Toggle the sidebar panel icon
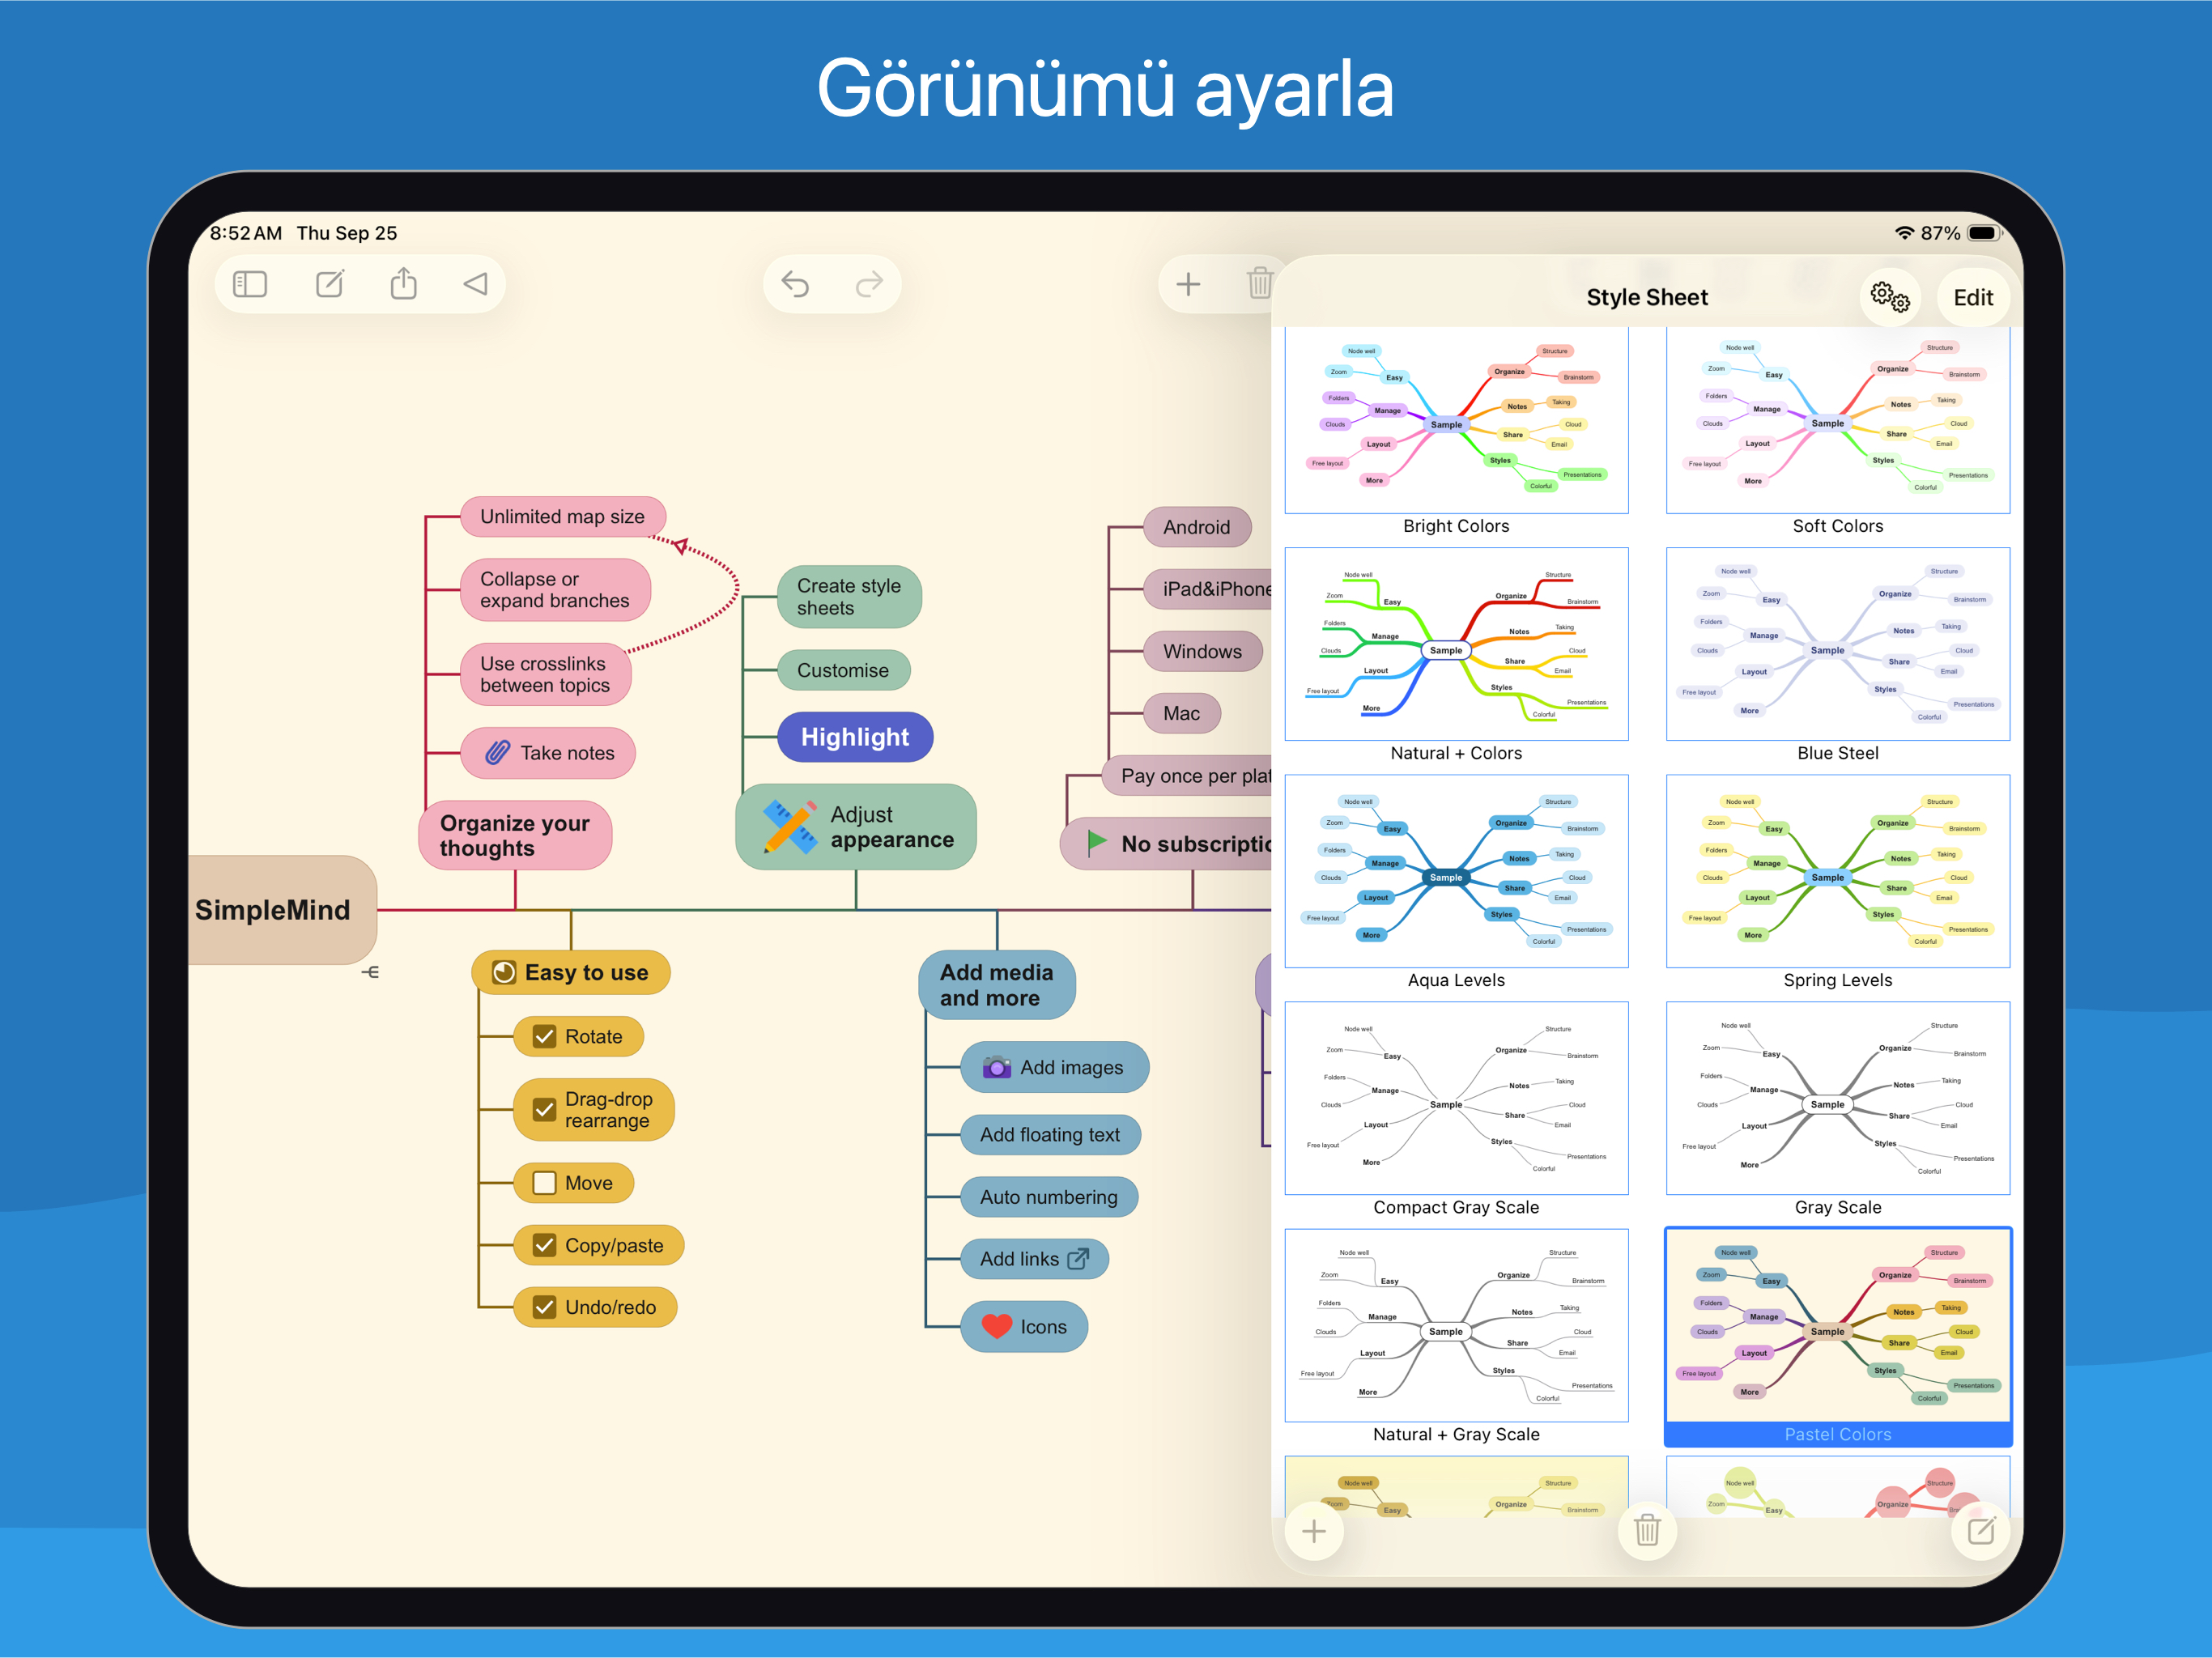The height and width of the screenshot is (1658, 2212). (250, 285)
